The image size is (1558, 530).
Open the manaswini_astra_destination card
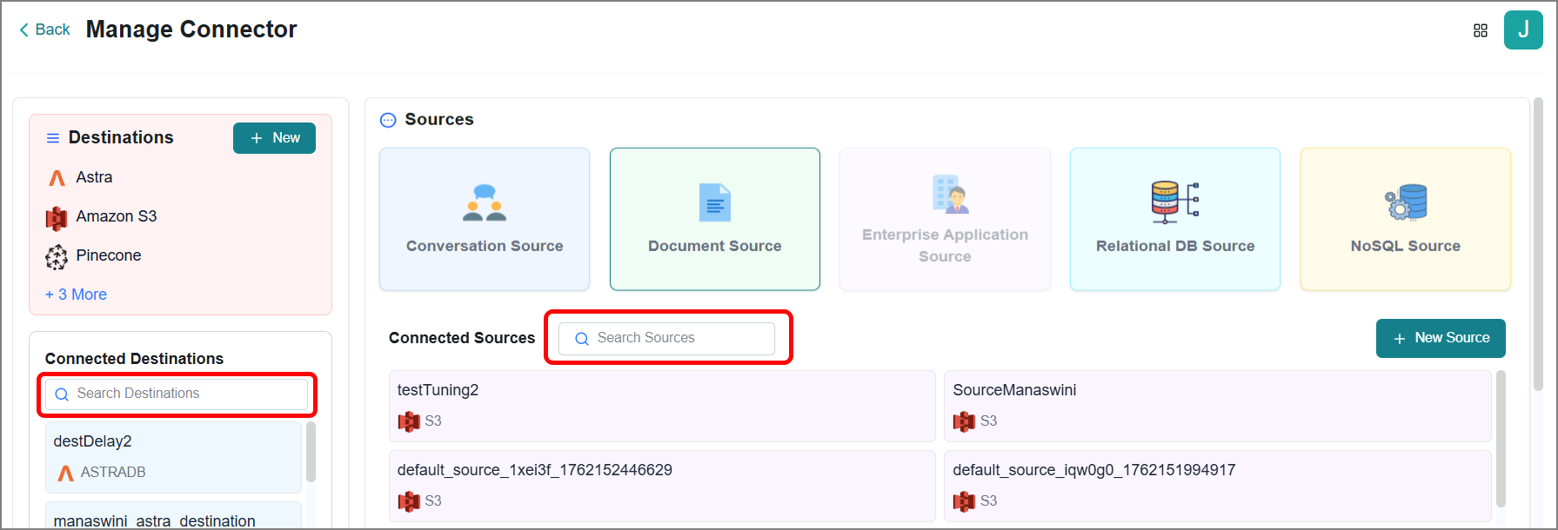(173, 515)
